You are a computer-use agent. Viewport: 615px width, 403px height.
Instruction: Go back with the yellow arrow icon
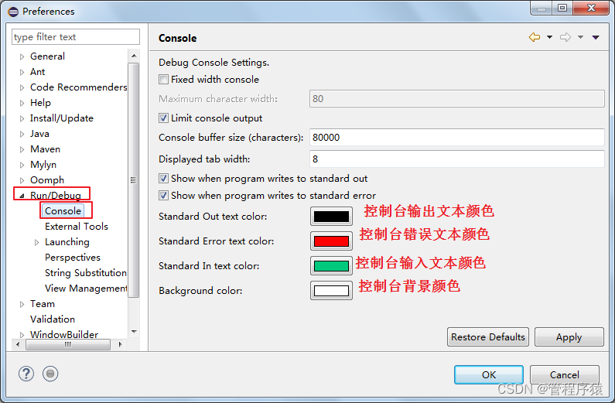pyautogui.click(x=535, y=37)
